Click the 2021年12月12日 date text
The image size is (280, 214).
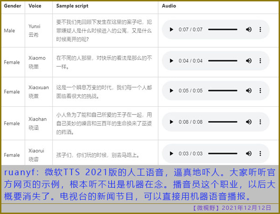[246, 208]
